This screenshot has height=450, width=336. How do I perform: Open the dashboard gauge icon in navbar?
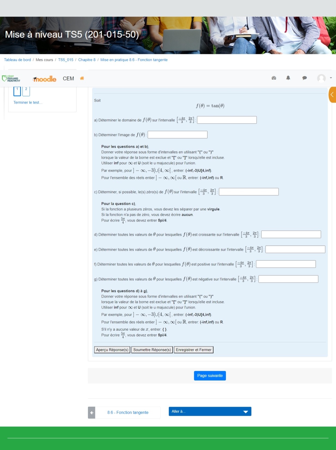274,78
